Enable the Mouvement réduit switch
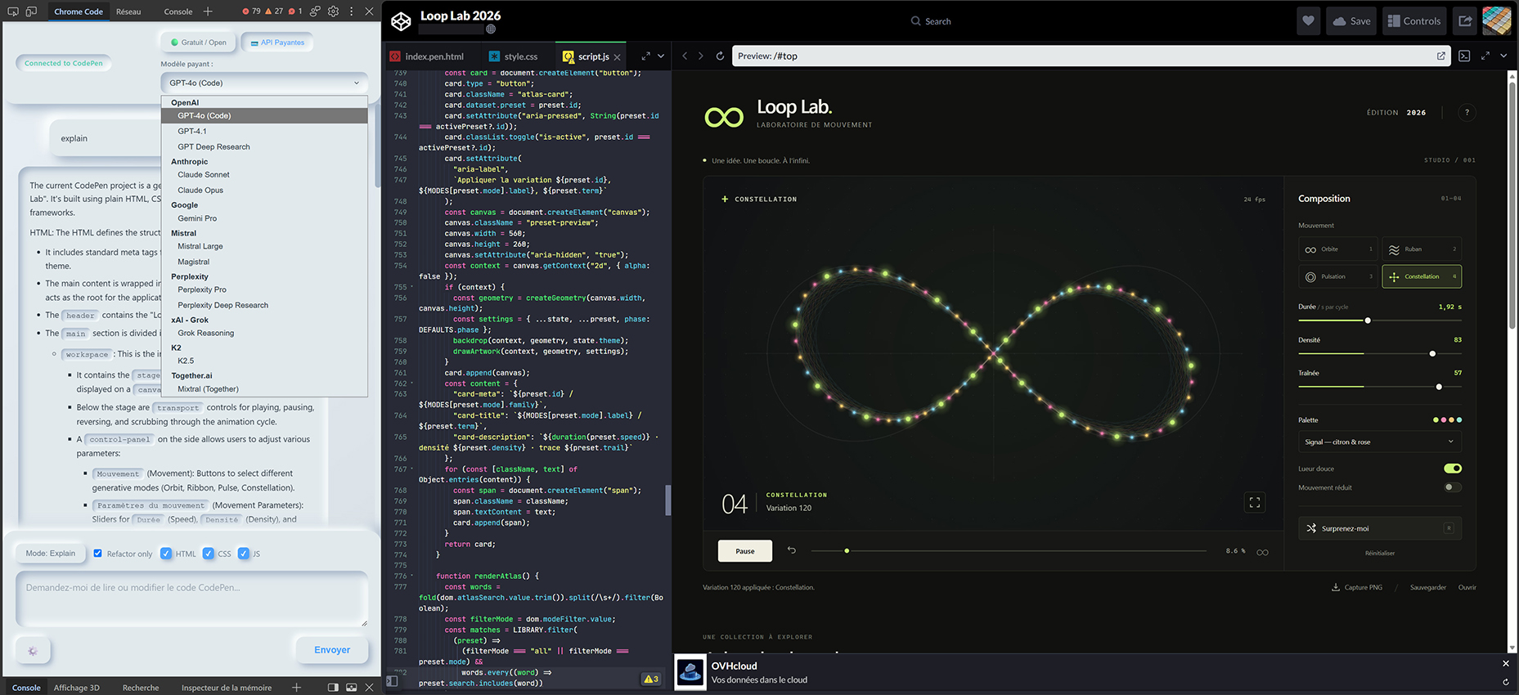This screenshot has height=695, width=1519. 1453,487
